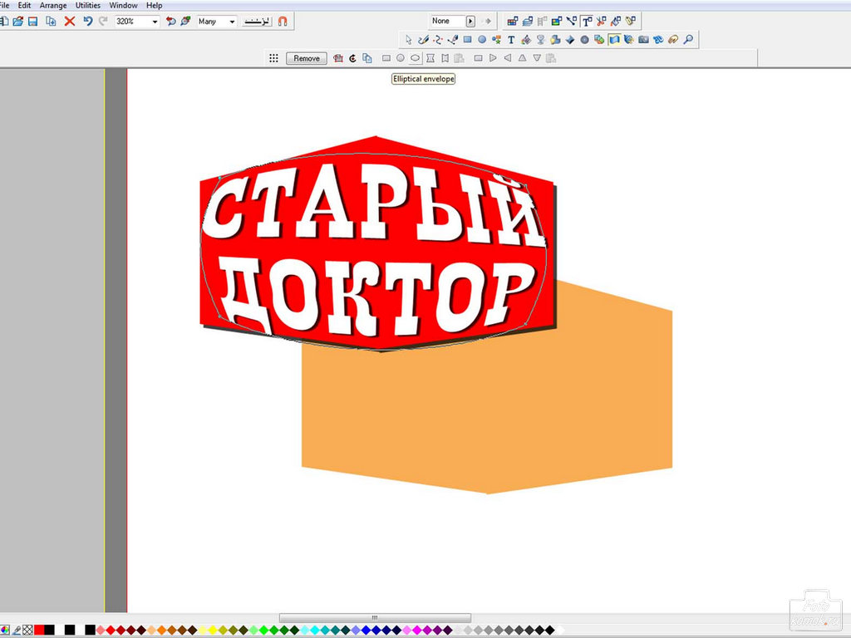Viewport: 851px width, 638px height.
Task: Open the Utilities menu
Action: 88,5
